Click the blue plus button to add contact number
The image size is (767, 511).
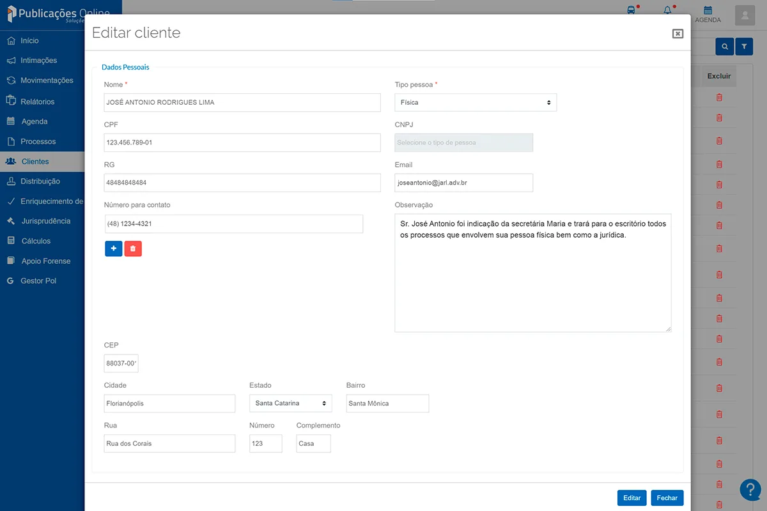[x=113, y=248]
